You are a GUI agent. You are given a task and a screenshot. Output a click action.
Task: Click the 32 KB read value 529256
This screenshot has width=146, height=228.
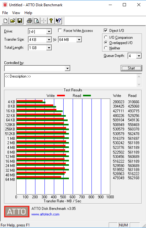coord(133,116)
